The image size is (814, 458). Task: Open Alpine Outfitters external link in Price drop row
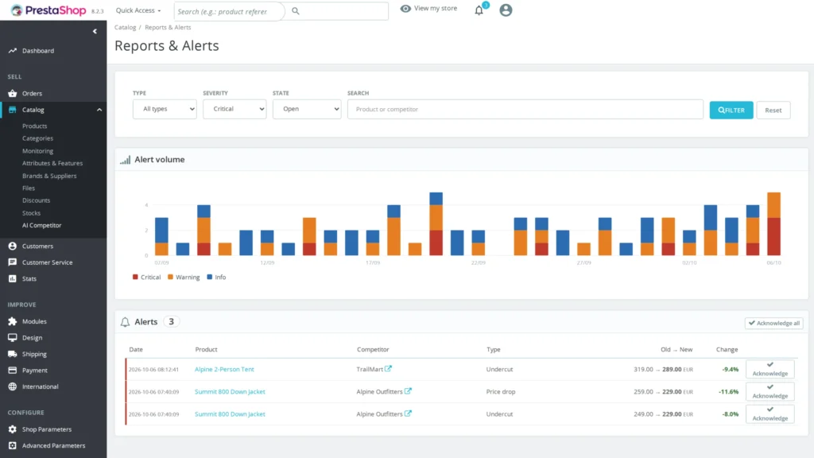click(408, 391)
